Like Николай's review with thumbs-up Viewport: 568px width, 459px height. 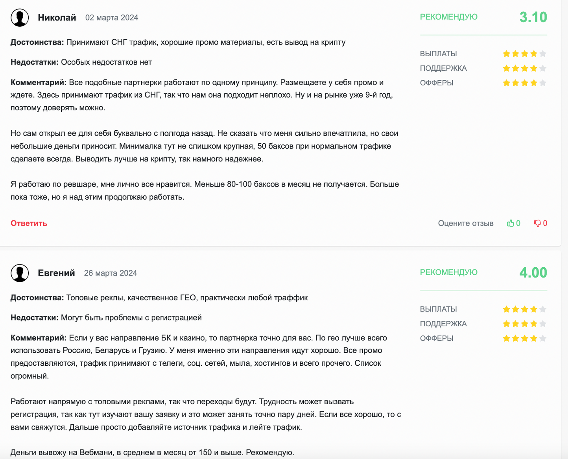[x=511, y=223]
